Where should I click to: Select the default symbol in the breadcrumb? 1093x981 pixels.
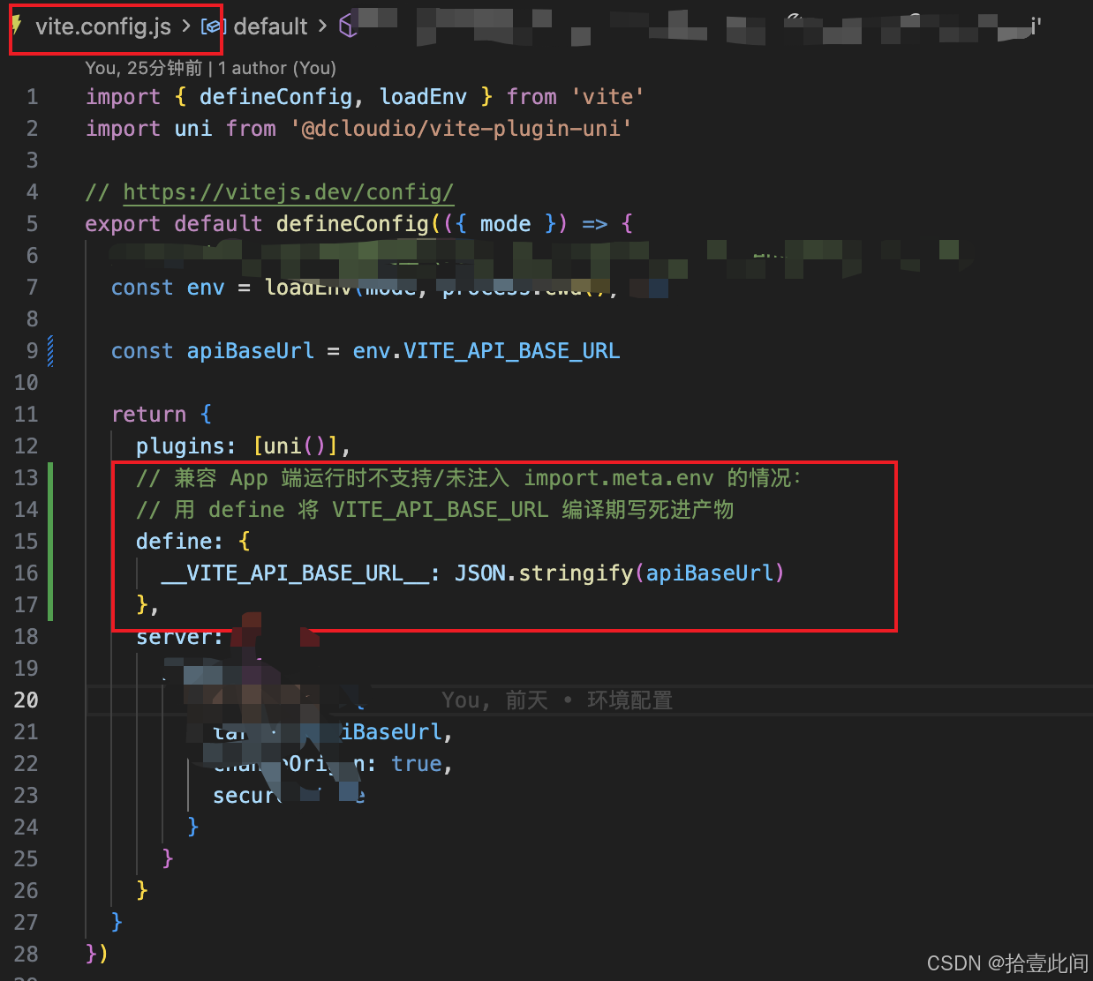tap(270, 26)
